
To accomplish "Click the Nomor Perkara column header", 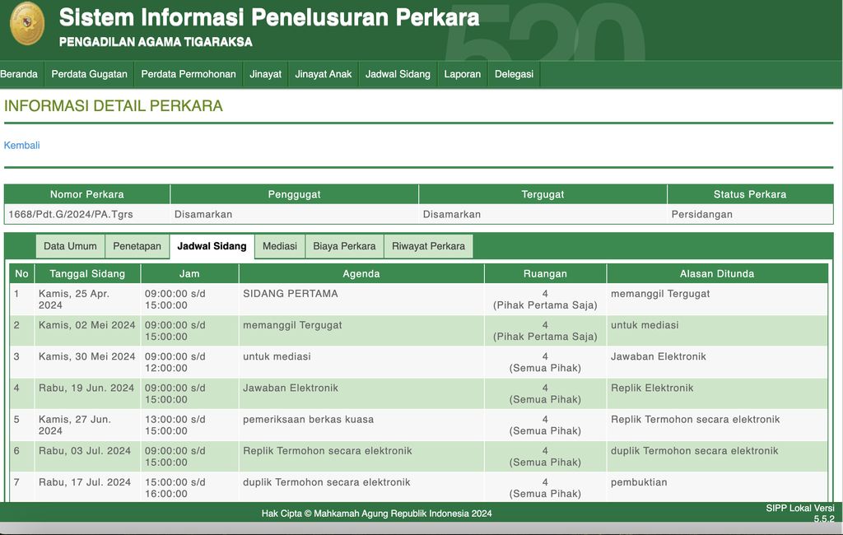I will [x=87, y=194].
